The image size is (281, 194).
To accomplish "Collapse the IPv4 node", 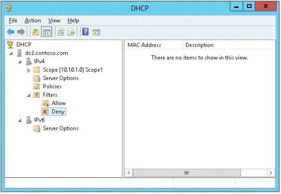I will point(20,62).
